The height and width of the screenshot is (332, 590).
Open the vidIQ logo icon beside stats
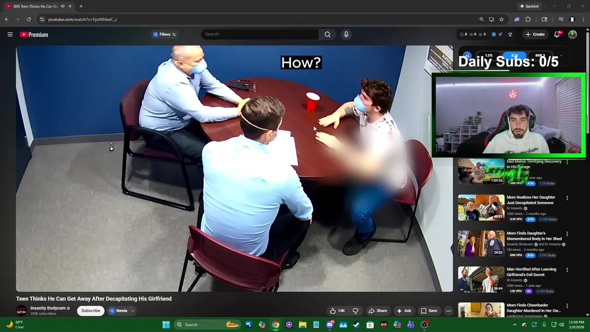494,35
